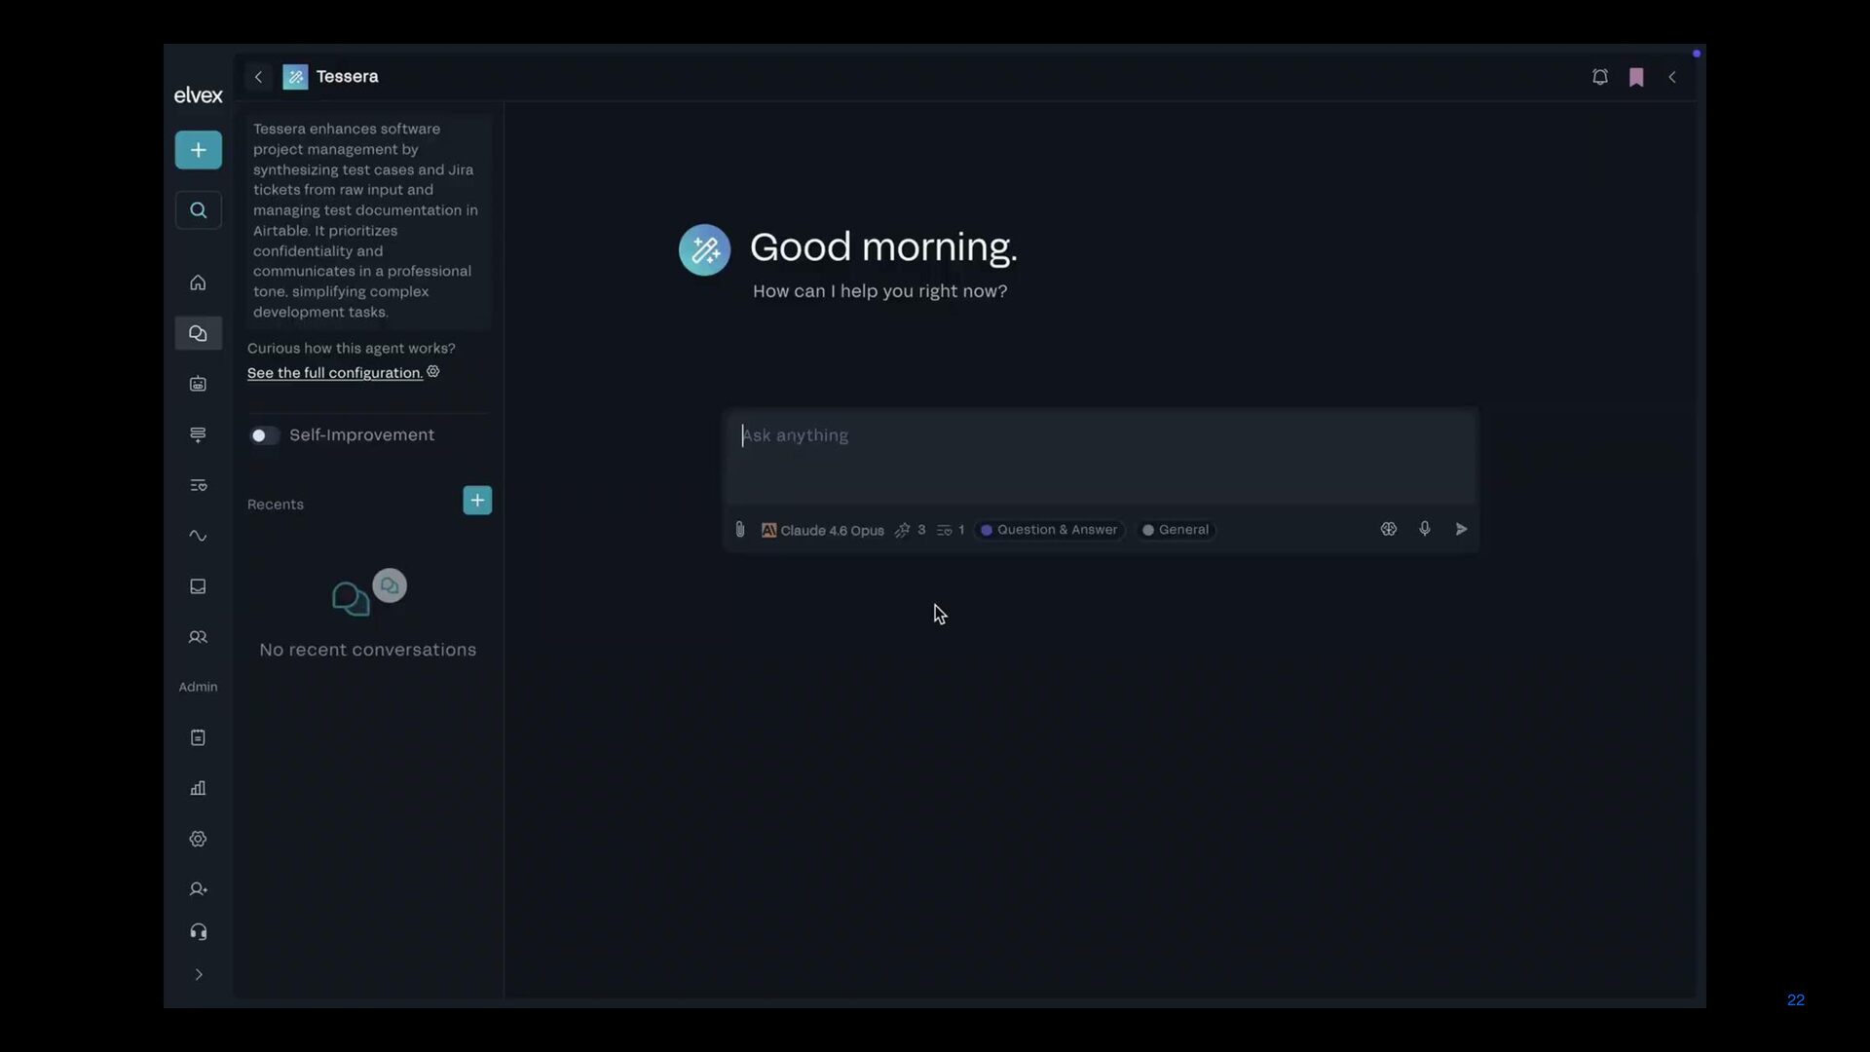Toggle the Self-Improvement switch

point(264,435)
